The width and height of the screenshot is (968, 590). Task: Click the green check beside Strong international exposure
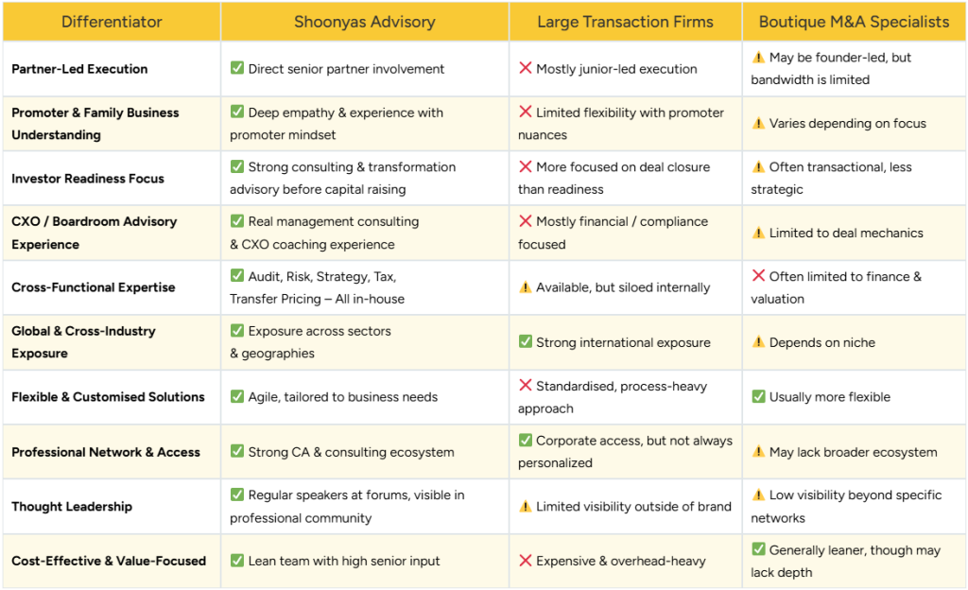click(x=526, y=341)
